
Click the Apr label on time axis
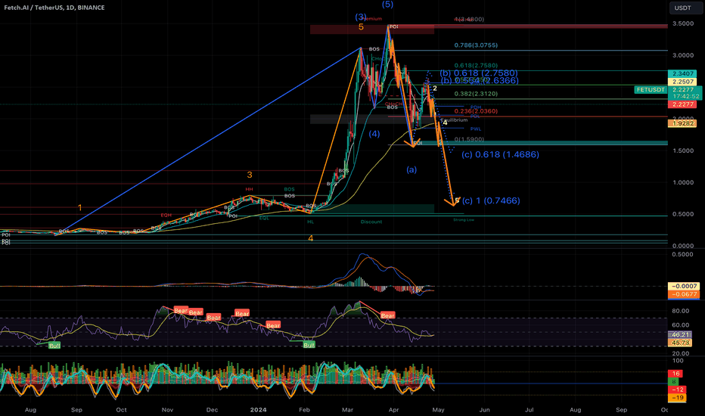click(394, 410)
